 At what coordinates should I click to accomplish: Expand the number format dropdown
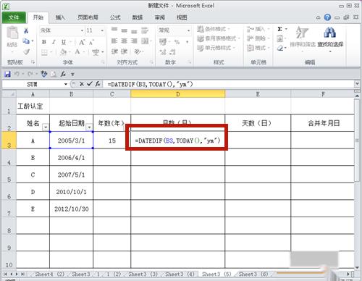188,30
